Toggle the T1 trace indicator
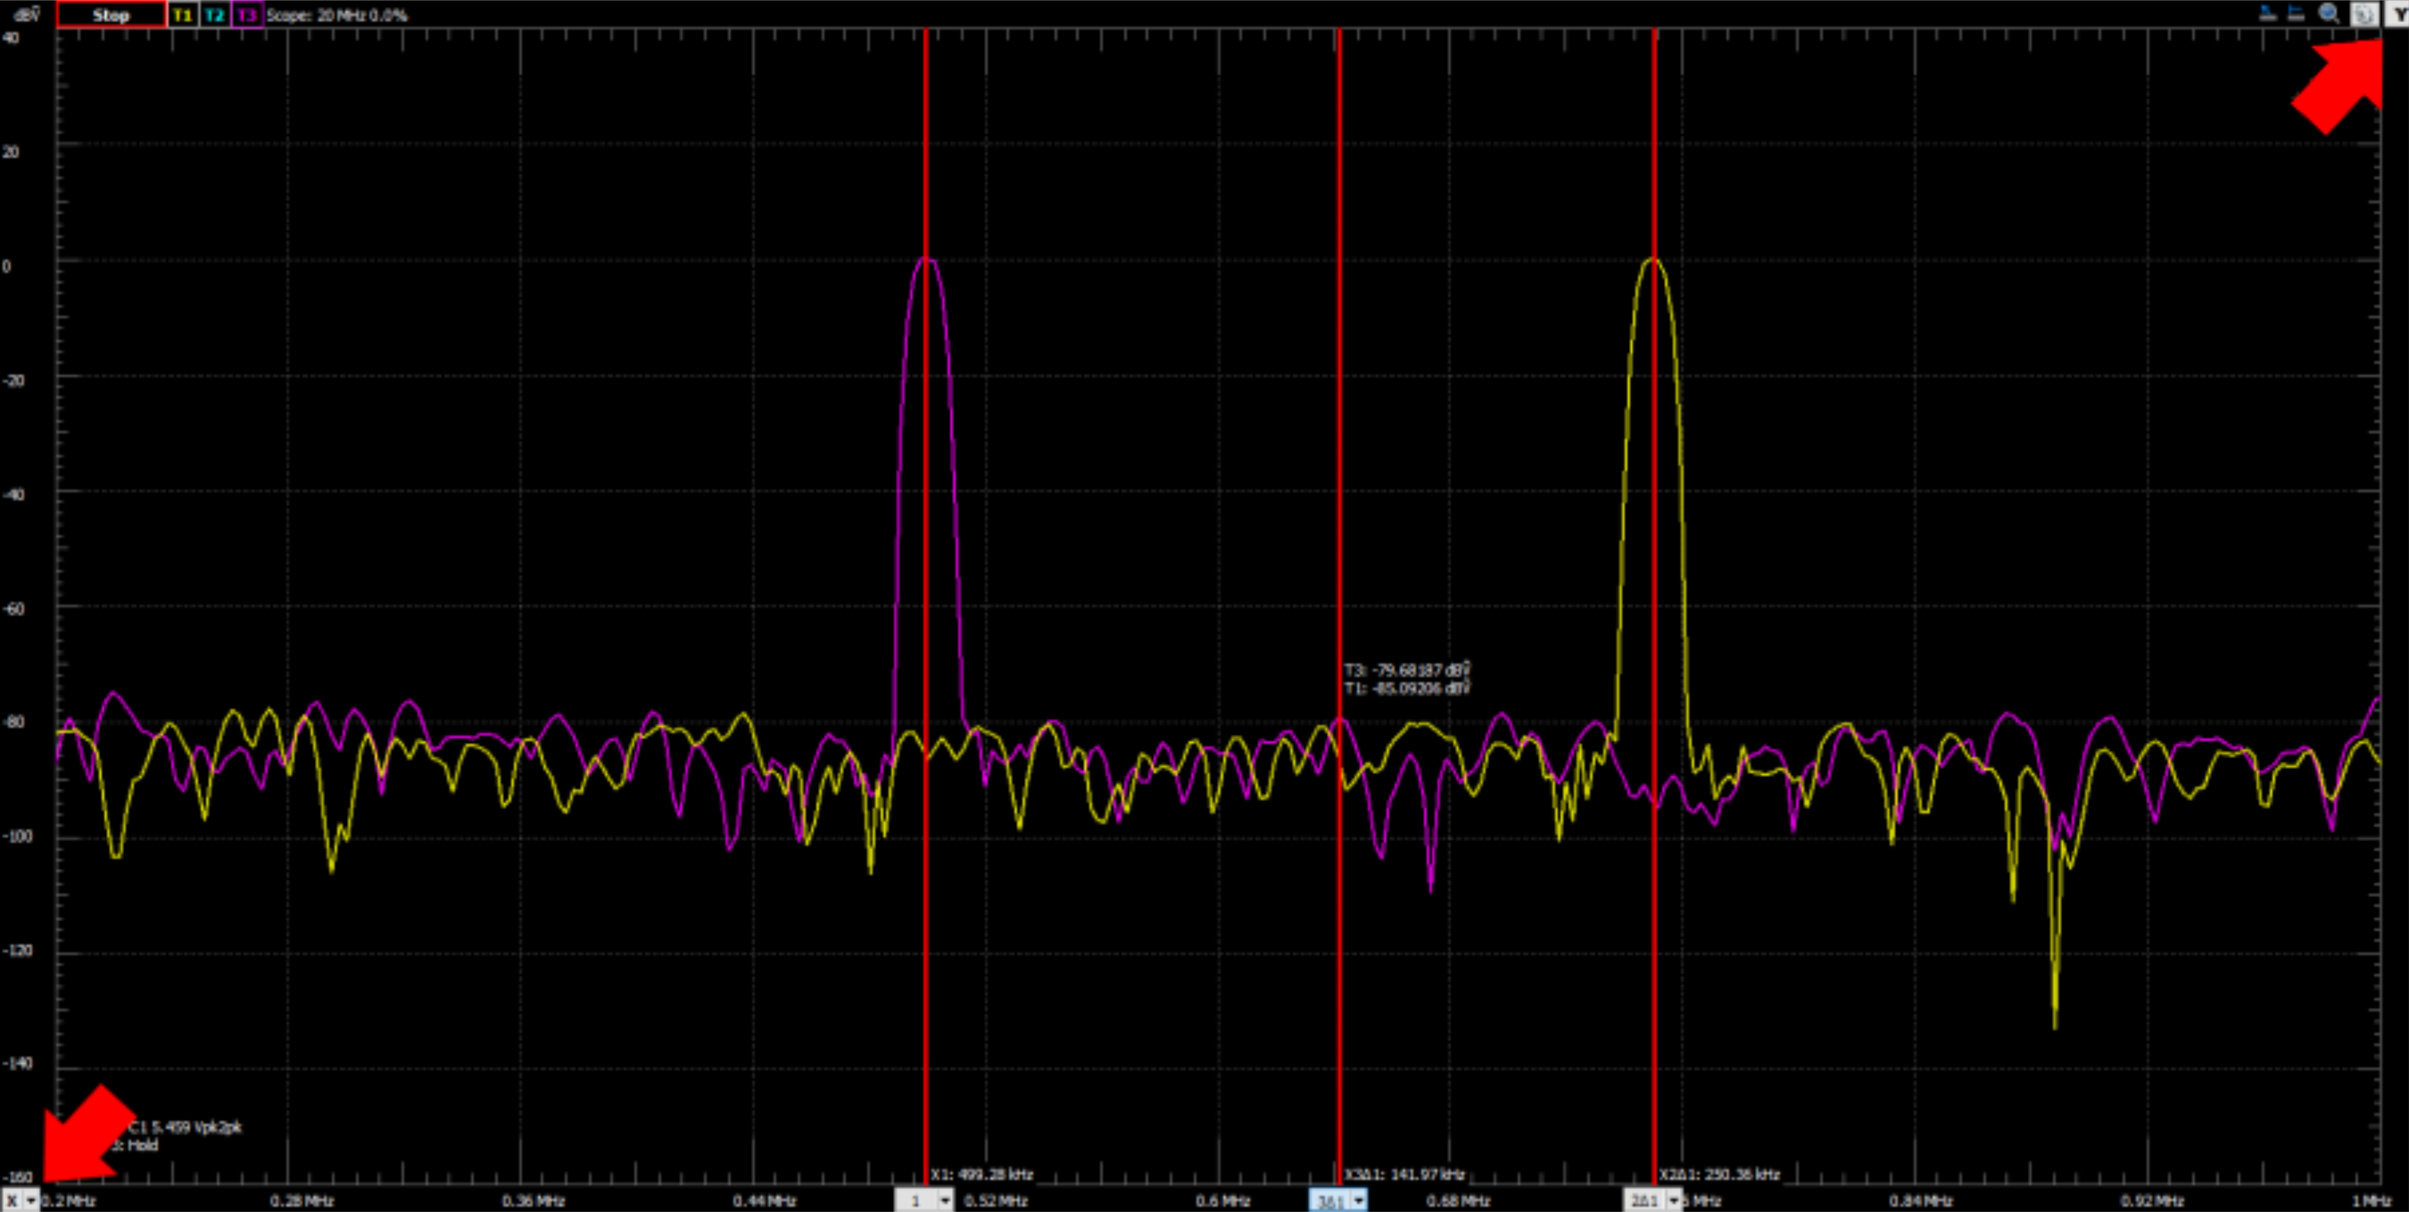 [x=182, y=15]
